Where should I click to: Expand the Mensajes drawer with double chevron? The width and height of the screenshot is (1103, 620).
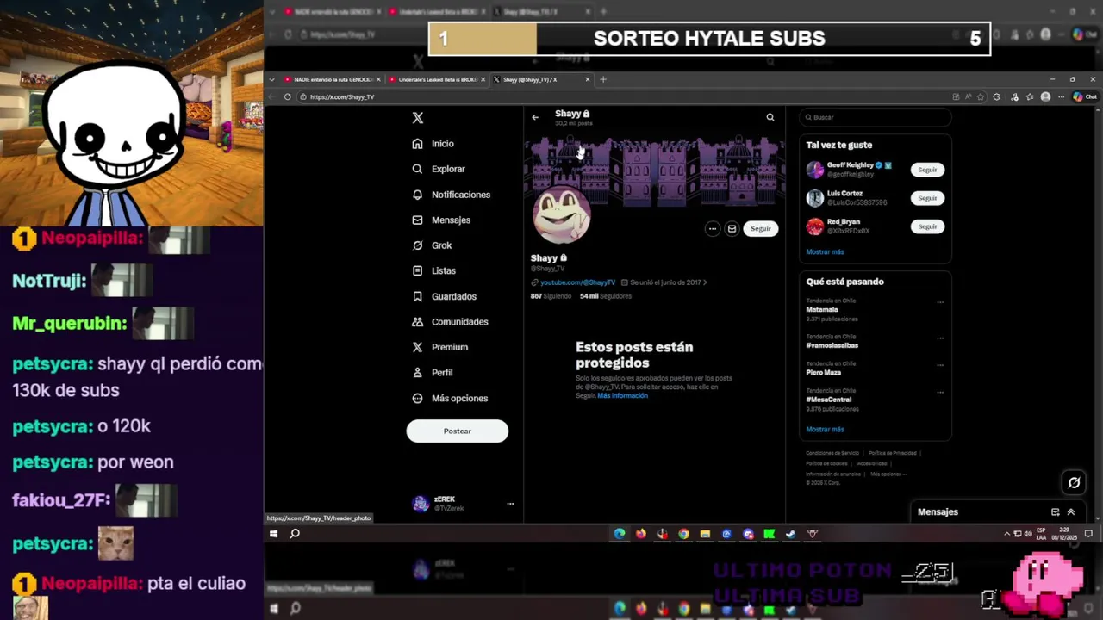coord(1071,512)
